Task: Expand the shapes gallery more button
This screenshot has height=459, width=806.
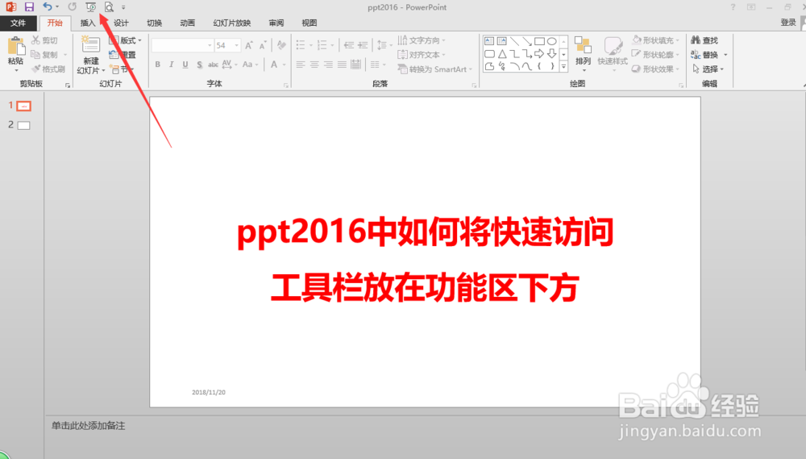Action: click(x=564, y=66)
